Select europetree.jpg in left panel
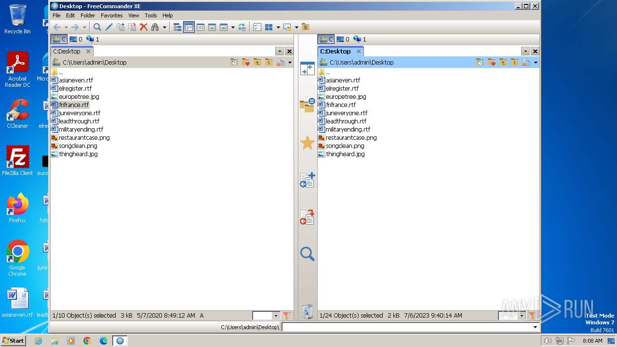Screen dimensions: 617x347 click(79, 96)
